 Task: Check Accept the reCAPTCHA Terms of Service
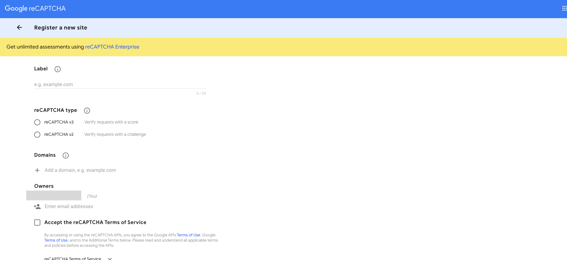[x=37, y=223]
